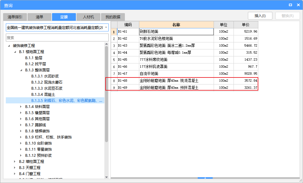Expand the B.2 墙柱面工程 node
This screenshot has height=183, width=303.
tap(15, 162)
